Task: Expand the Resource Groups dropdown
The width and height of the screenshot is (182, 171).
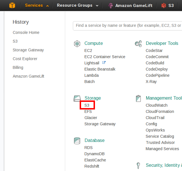Action: pos(77,5)
